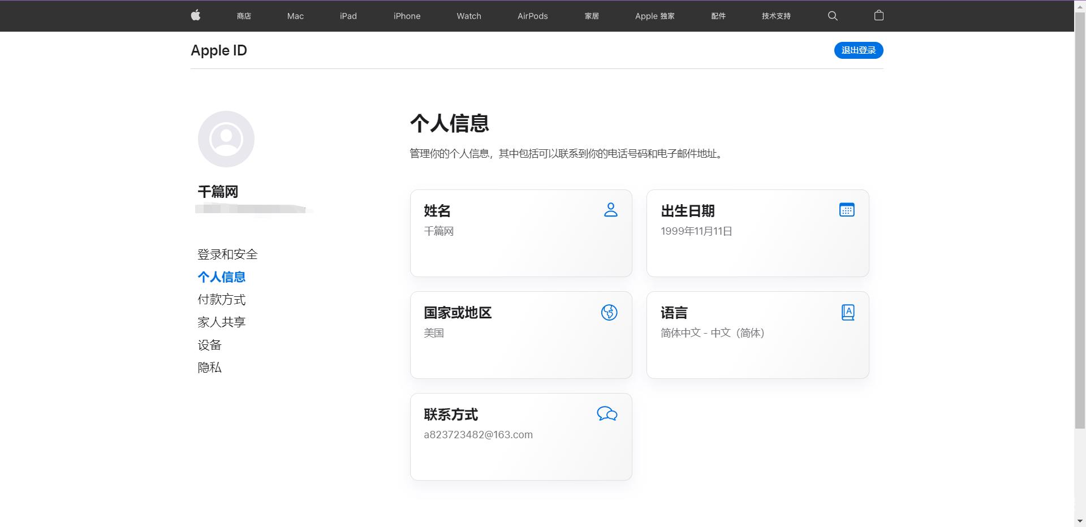Viewport: 1086px width, 527px height.
Task: Open the 姓名 card to edit name
Action: (x=520, y=233)
